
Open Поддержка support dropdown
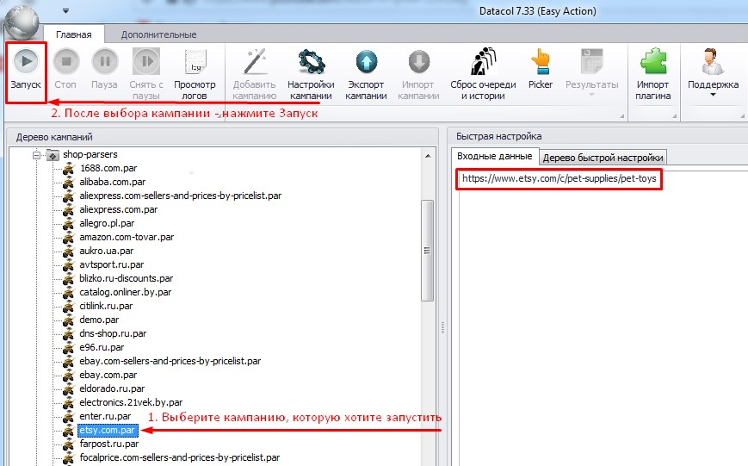[x=714, y=71]
